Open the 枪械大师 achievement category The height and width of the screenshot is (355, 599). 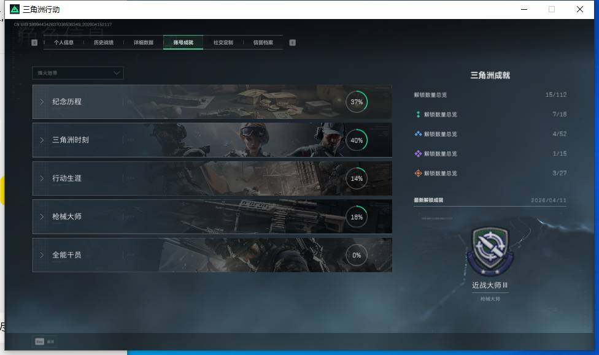tap(212, 216)
